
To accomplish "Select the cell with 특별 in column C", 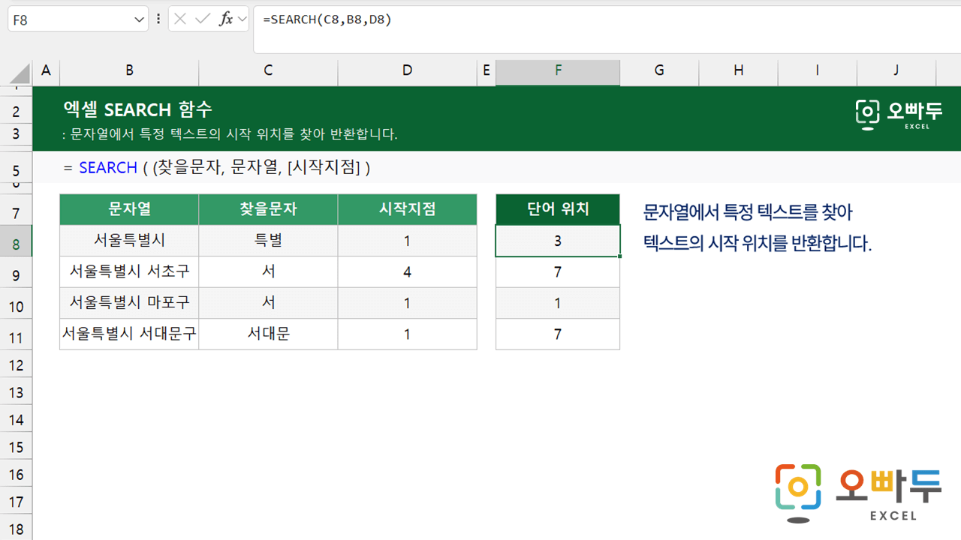I will 268,241.
